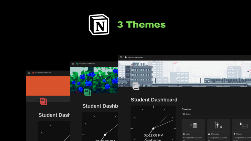The image size is (251, 141).
Task: Click the '3 Assignments, 0 Exams' text
Action: point(217,138)
